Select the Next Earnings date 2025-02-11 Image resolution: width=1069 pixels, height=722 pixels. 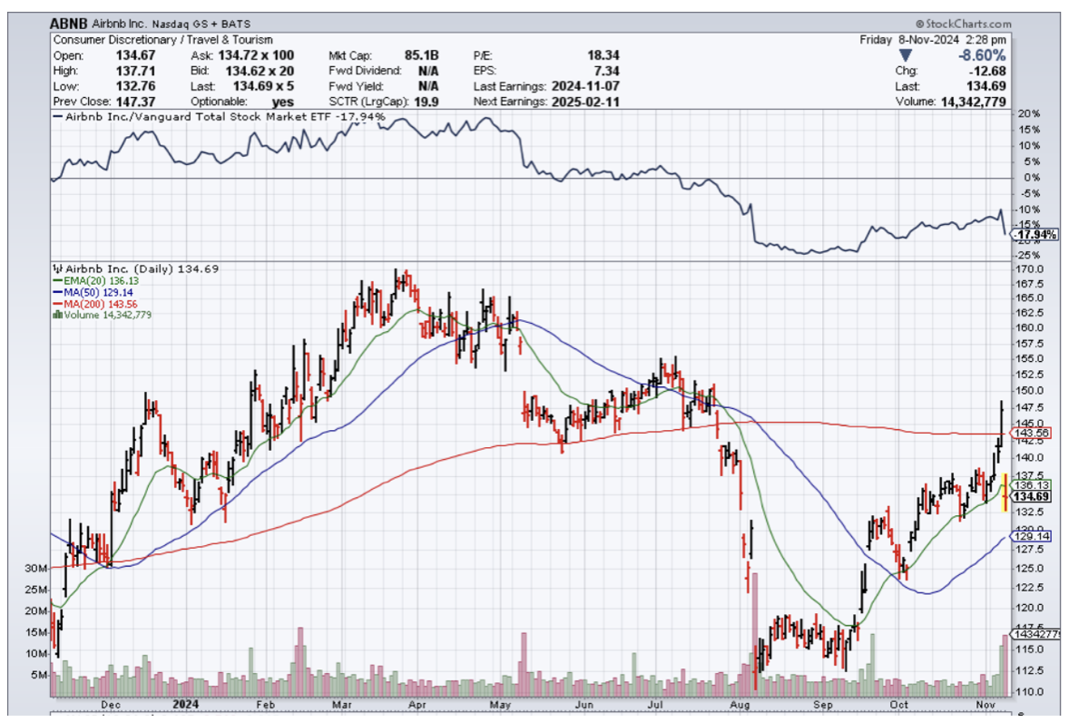pyautogui.click(x=587, y=102)
